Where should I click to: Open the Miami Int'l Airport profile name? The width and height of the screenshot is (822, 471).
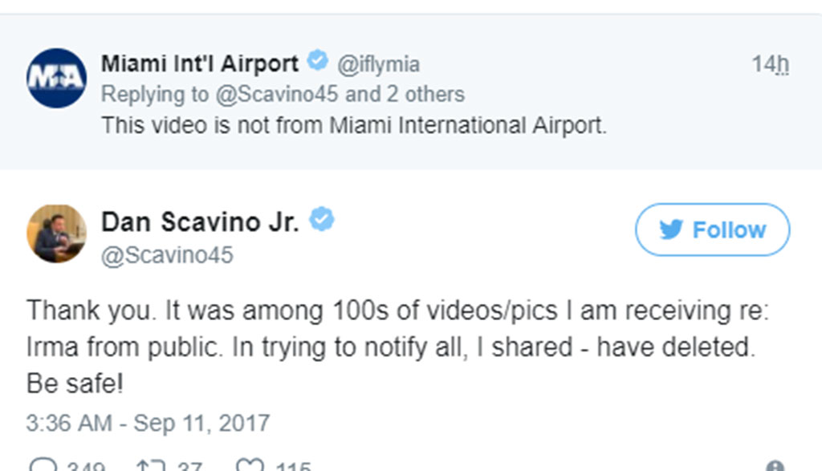pos(200,63)
